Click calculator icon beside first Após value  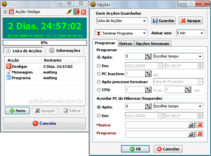[x=148, y=56]
